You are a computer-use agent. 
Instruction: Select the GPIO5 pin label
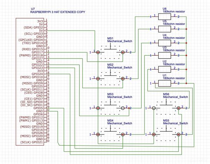[x=38, y=108]
